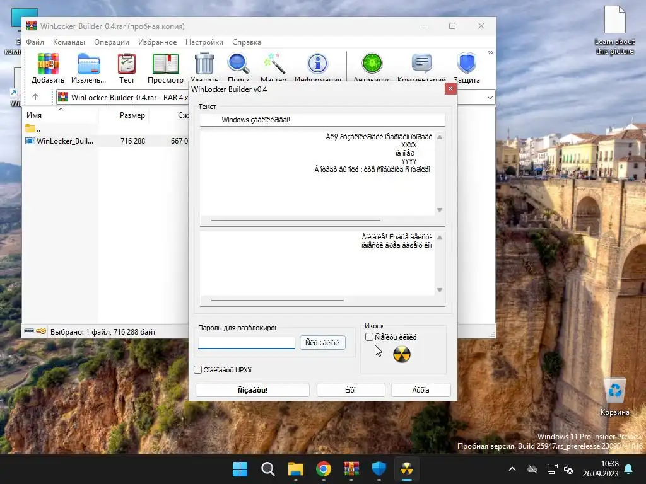
Task: Click the key icon in WinRAR status bar
Action: click(41, 331)
